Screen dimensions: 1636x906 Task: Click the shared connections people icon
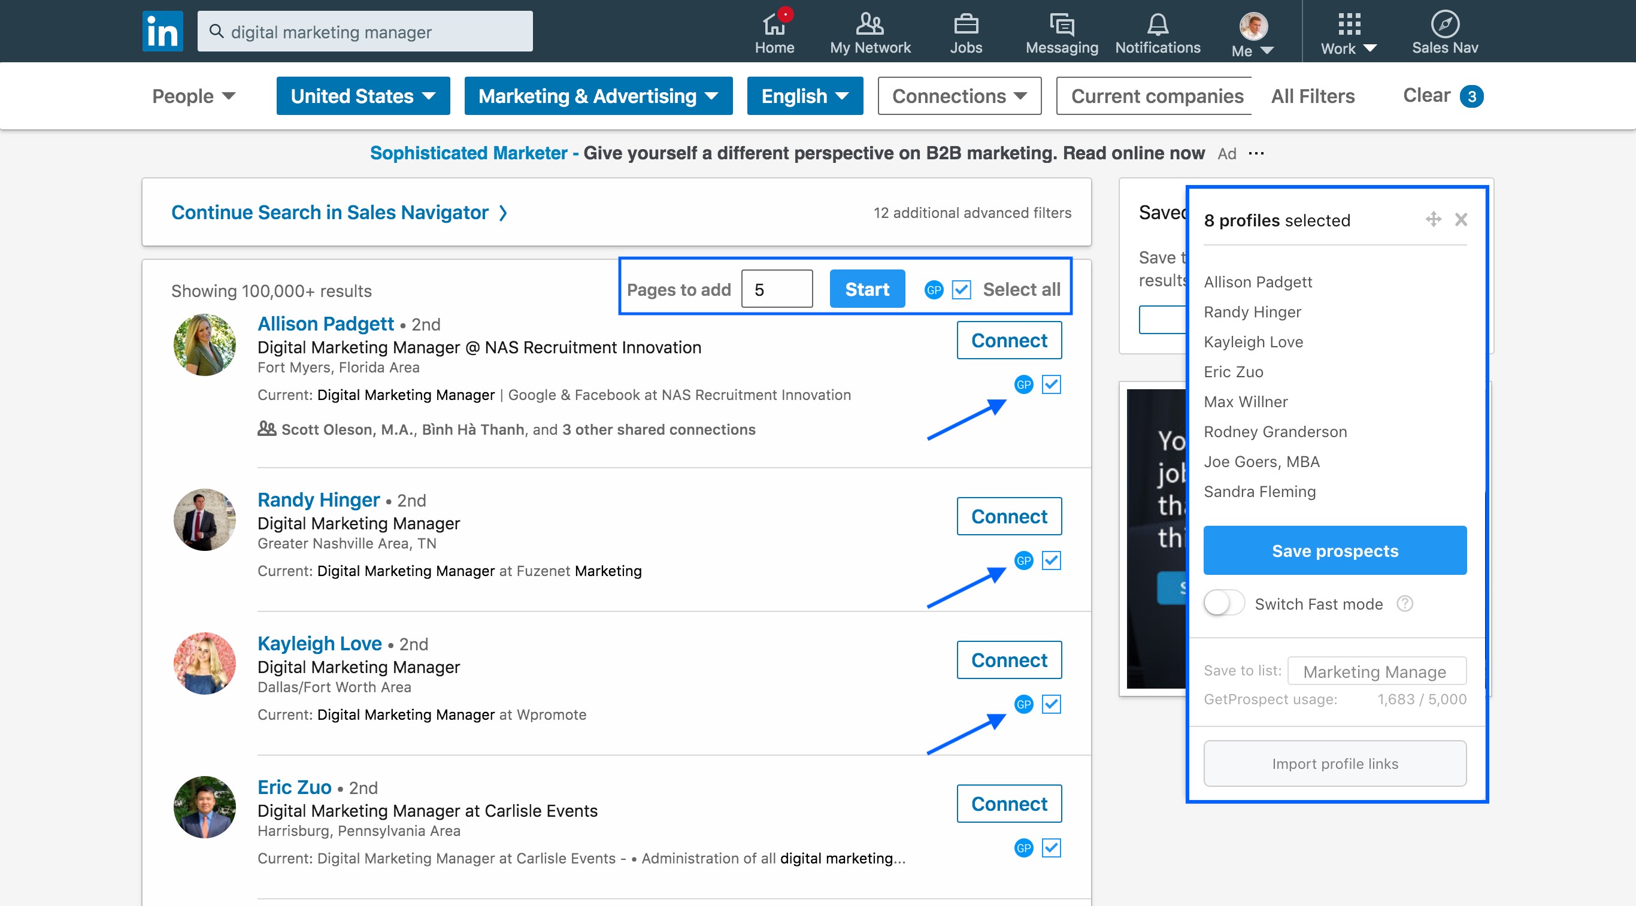tap(266, 429)
